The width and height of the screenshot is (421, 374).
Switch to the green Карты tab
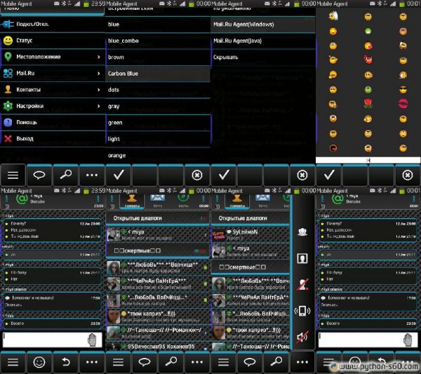click(183, 201)
